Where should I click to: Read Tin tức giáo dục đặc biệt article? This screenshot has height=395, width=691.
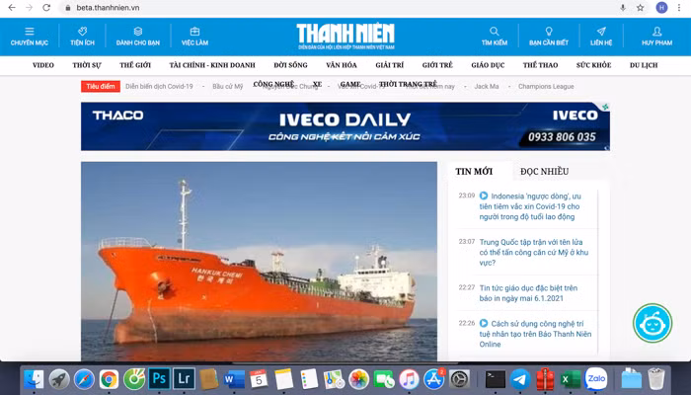(528, 293)
